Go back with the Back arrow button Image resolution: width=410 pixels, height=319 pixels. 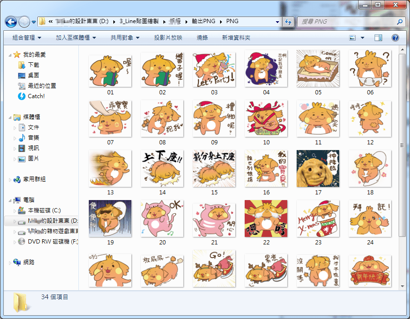(x=11, y=22)
